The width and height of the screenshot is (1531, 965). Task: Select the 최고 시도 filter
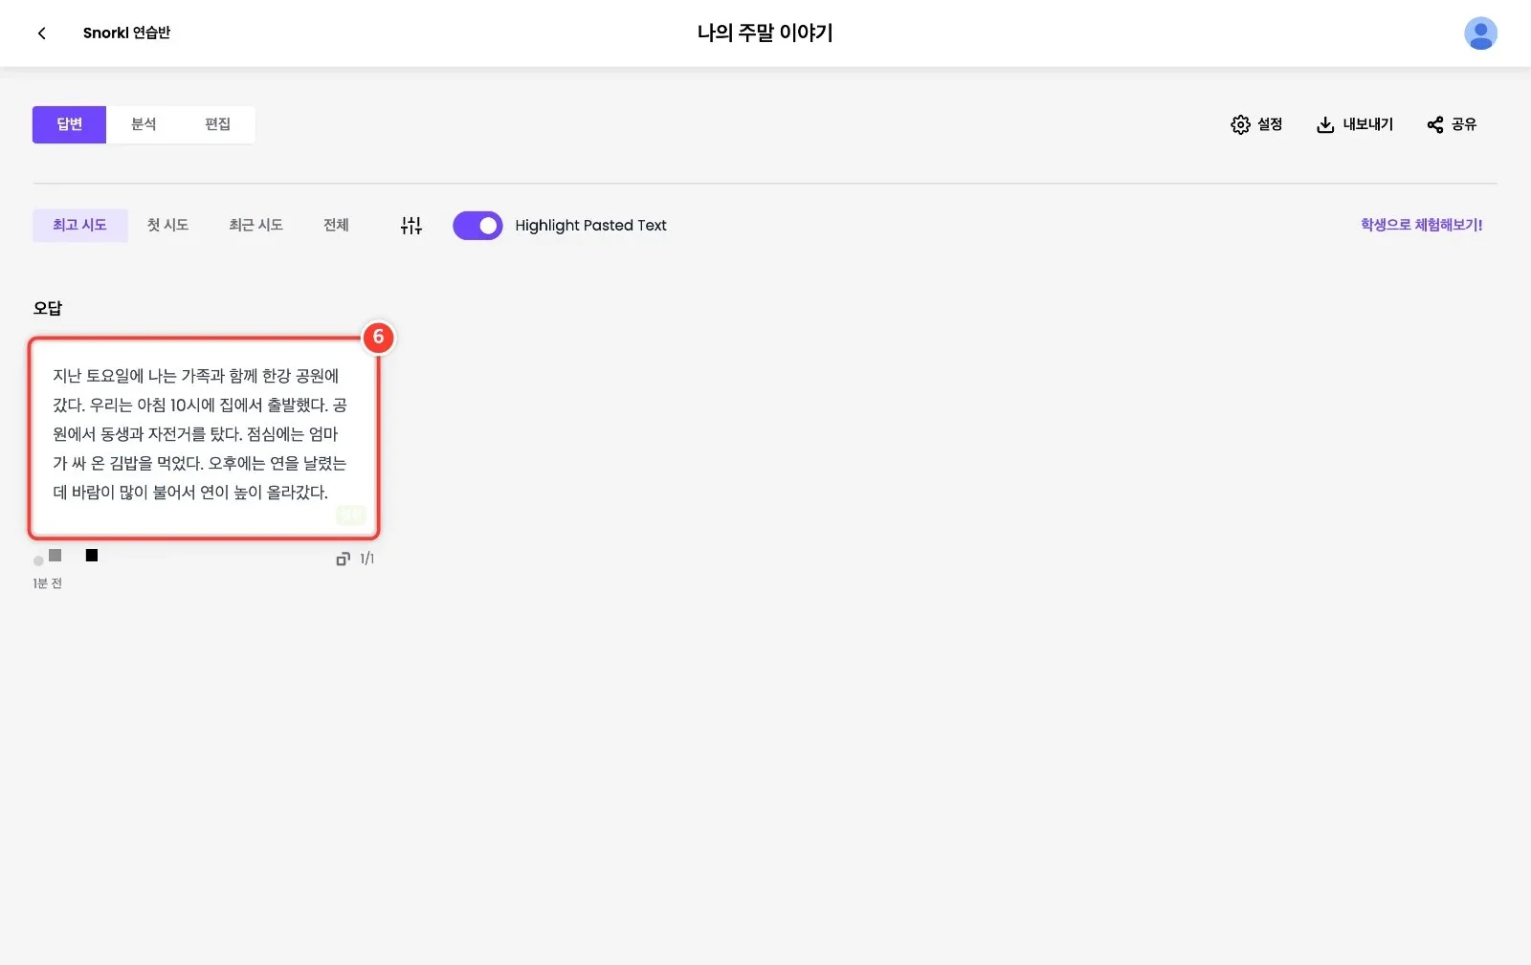[x=79, y=226]
